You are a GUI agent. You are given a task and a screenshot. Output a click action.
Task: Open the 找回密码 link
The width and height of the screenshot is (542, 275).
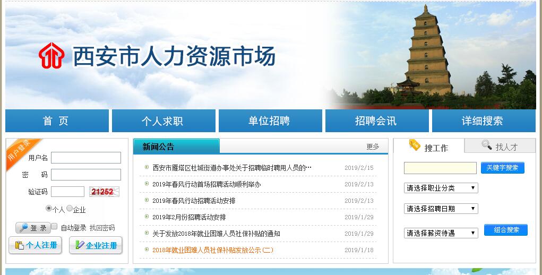(102, 228)
